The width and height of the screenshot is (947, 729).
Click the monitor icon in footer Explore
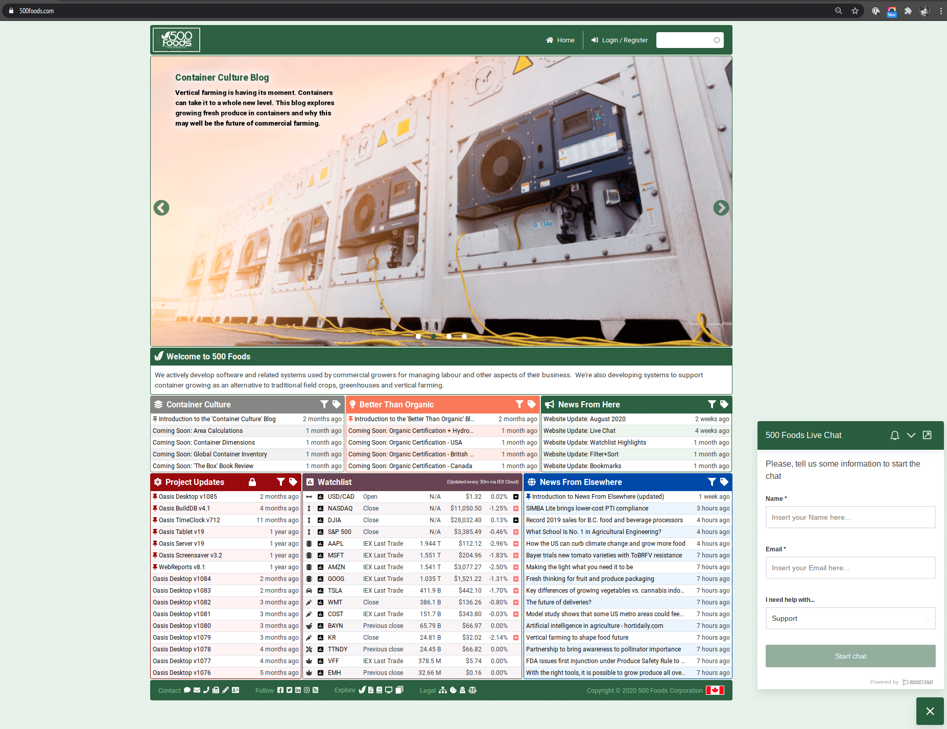(389, 690)
